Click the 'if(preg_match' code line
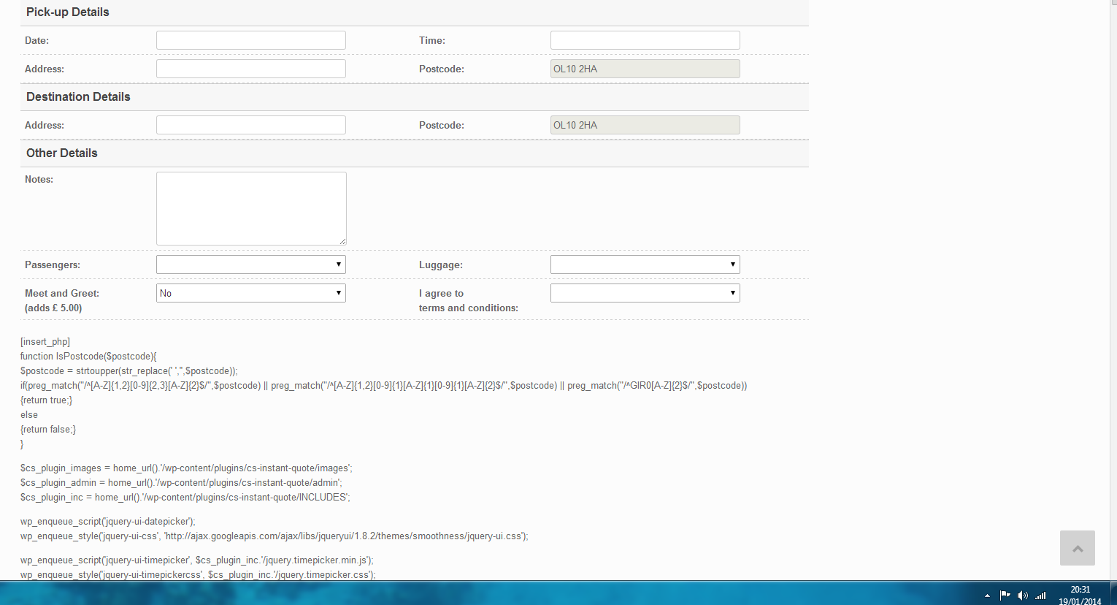 384,386
